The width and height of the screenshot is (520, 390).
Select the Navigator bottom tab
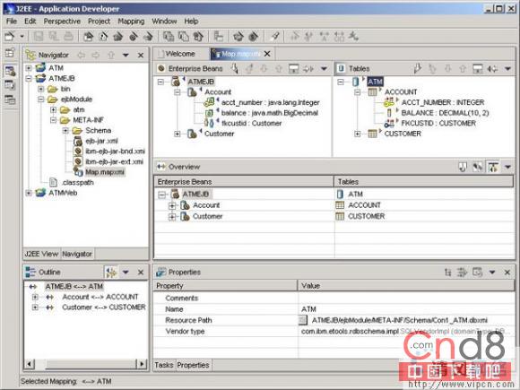point(77,254)
